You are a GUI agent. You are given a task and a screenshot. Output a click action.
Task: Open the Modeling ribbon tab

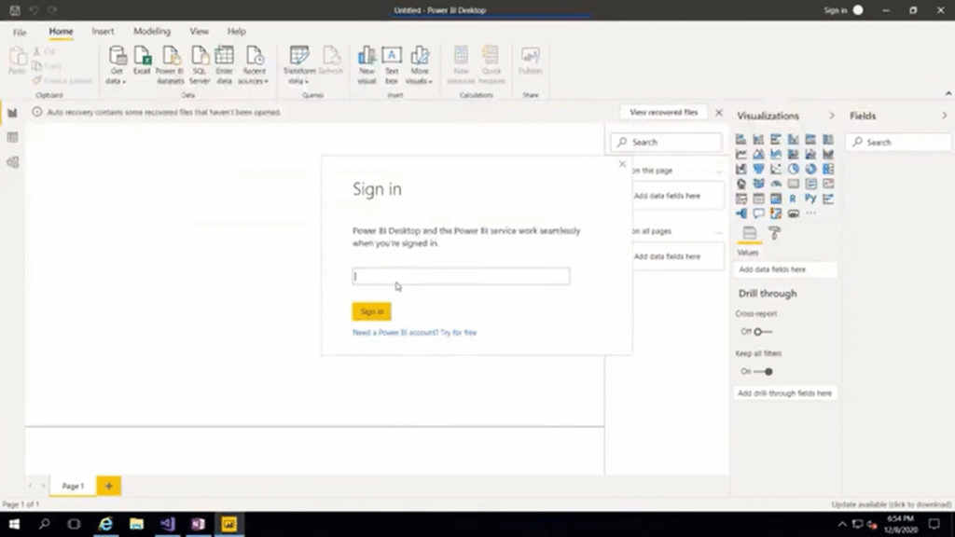click(152, 32)
